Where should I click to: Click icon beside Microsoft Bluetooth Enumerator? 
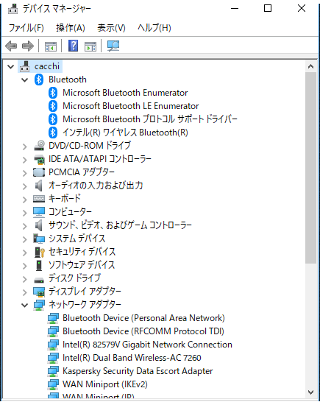53,93
